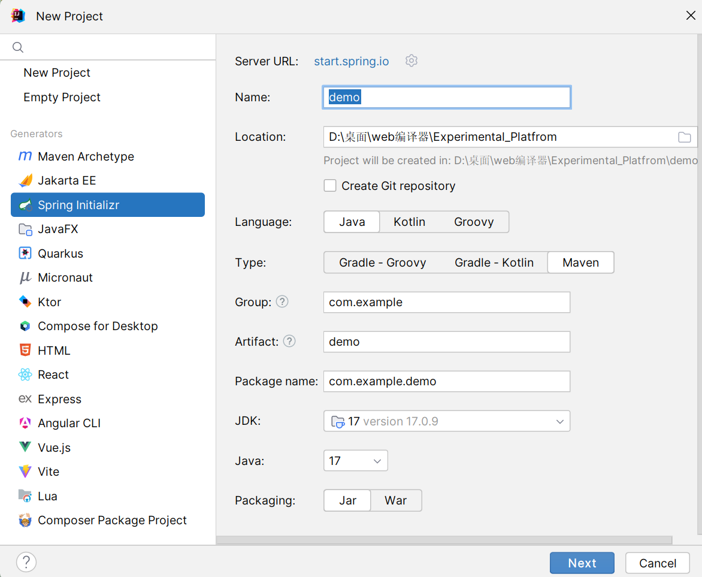Click the Next button
The image size is (702, 577).
(582, 563)
